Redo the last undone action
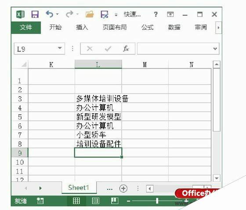This screenshot has width=246, height=210. pos(69,14)
